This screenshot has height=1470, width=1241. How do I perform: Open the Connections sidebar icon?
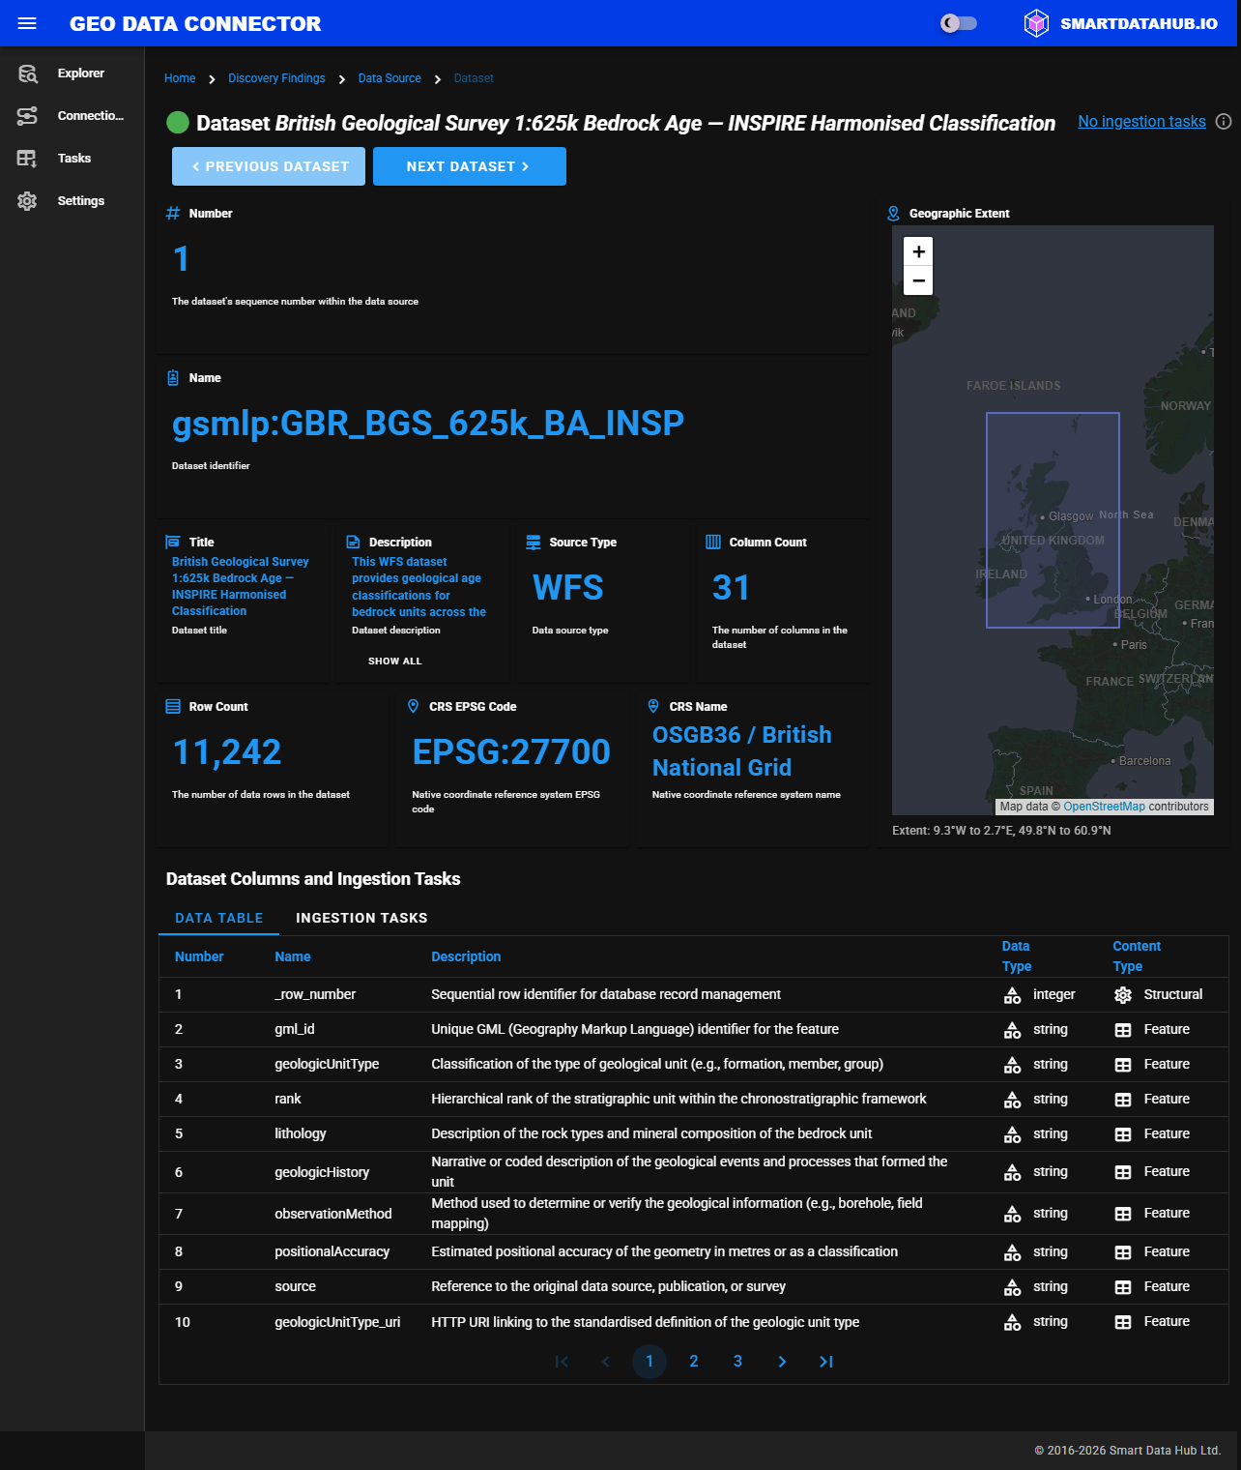click(x=27, y=116)
